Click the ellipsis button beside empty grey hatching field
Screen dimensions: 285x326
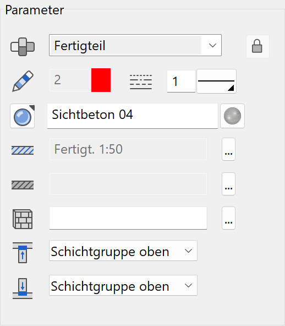(x=228, y=184)
